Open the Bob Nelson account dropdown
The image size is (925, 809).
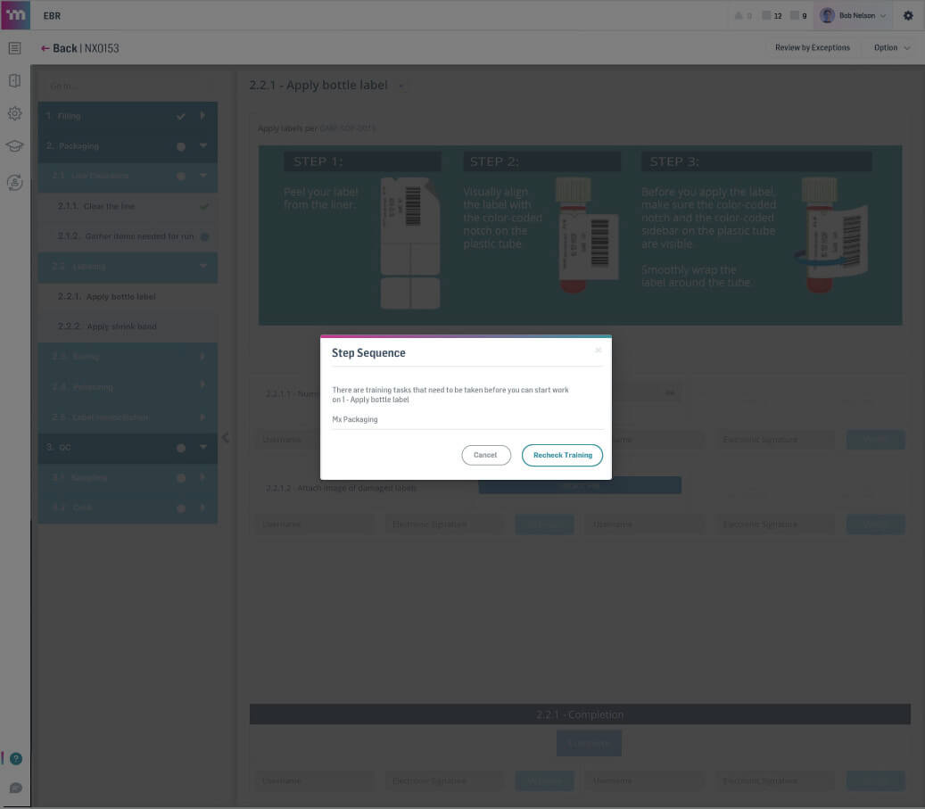coord(852,15)
